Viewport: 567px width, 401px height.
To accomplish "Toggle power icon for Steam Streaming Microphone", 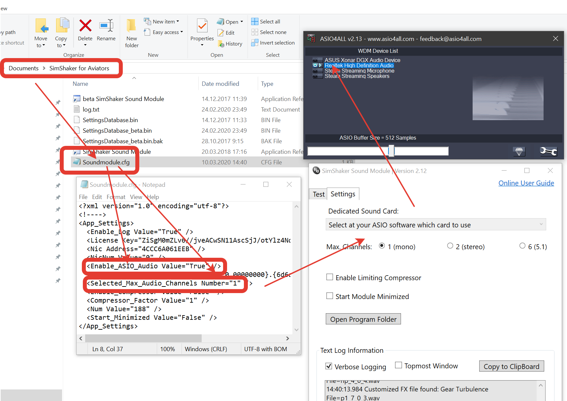I will tap(315, 71).
